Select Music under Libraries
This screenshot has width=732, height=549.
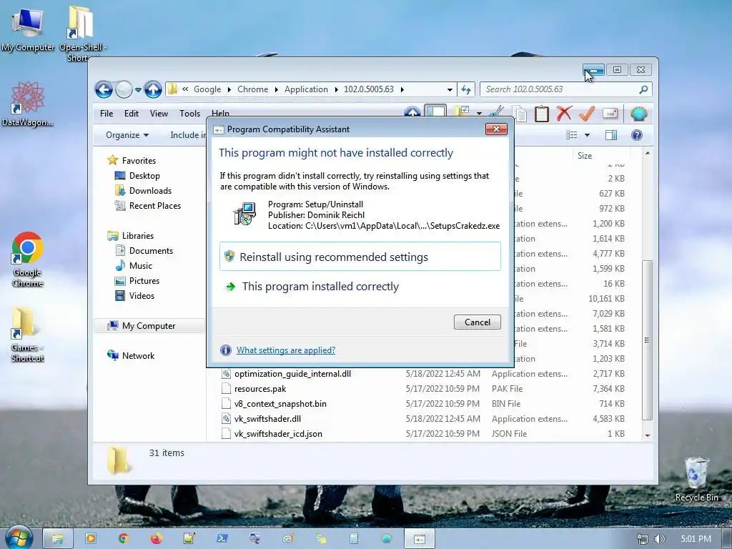pos(141,266)
